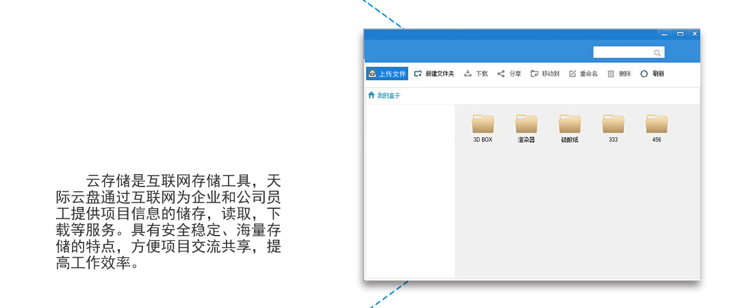
Task: Focus the search input field
Action: click(x=628, y=52)
